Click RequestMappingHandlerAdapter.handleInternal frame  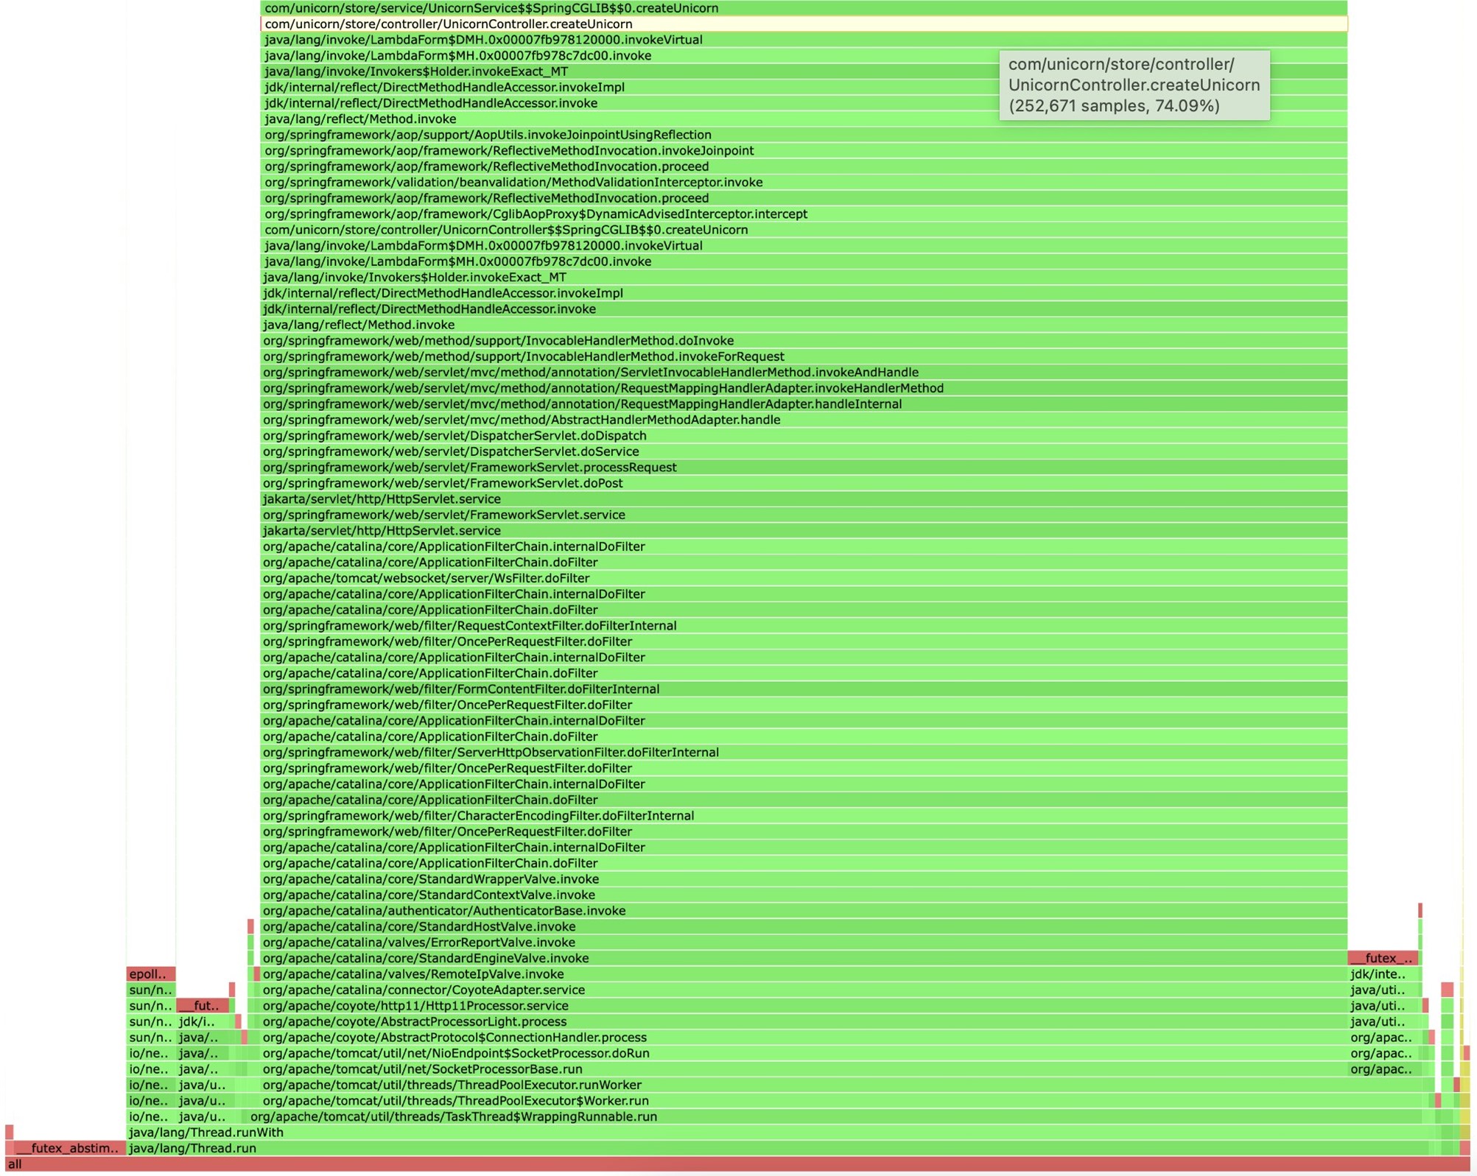(804, 404)
